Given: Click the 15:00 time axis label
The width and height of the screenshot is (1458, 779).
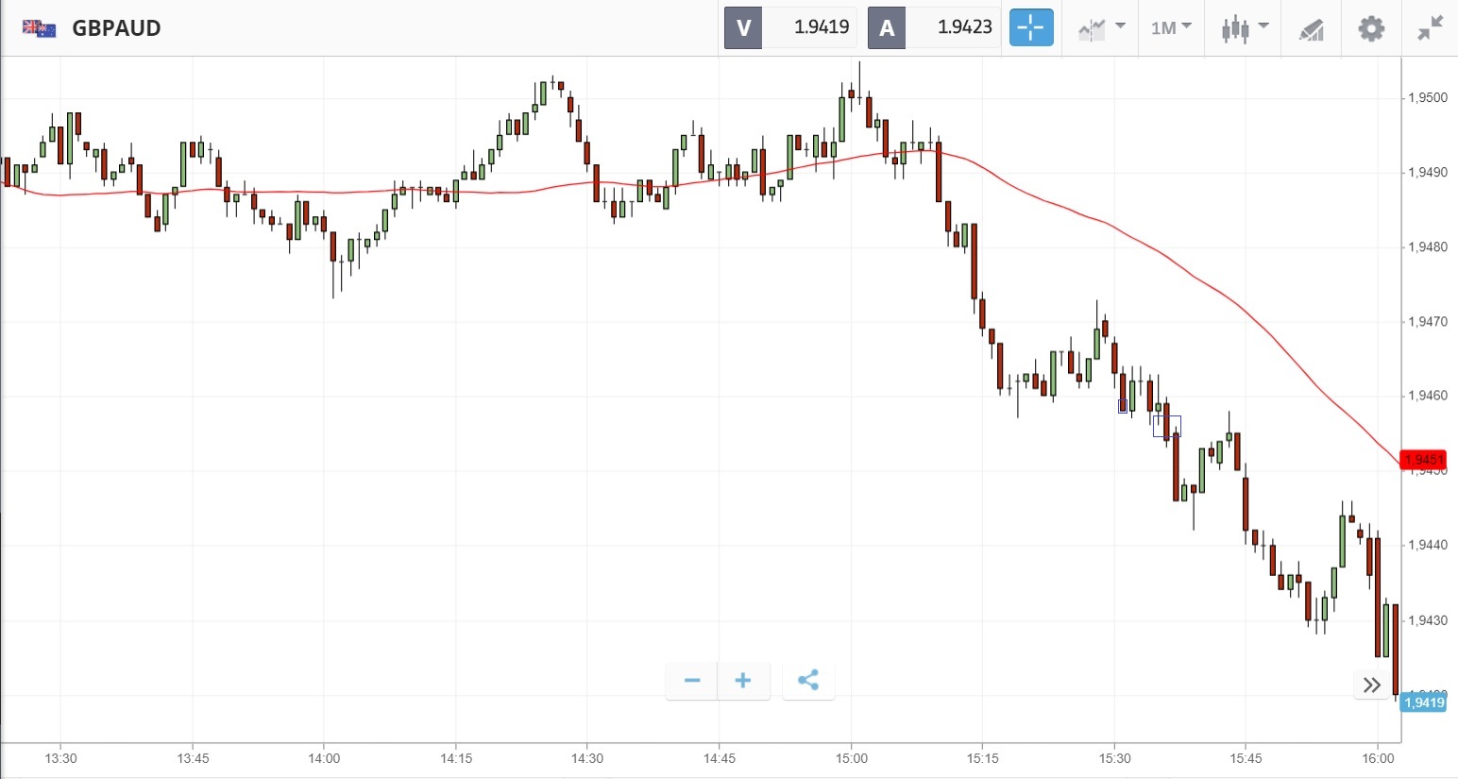Looking at the screenshot, I should coord(851,758).
